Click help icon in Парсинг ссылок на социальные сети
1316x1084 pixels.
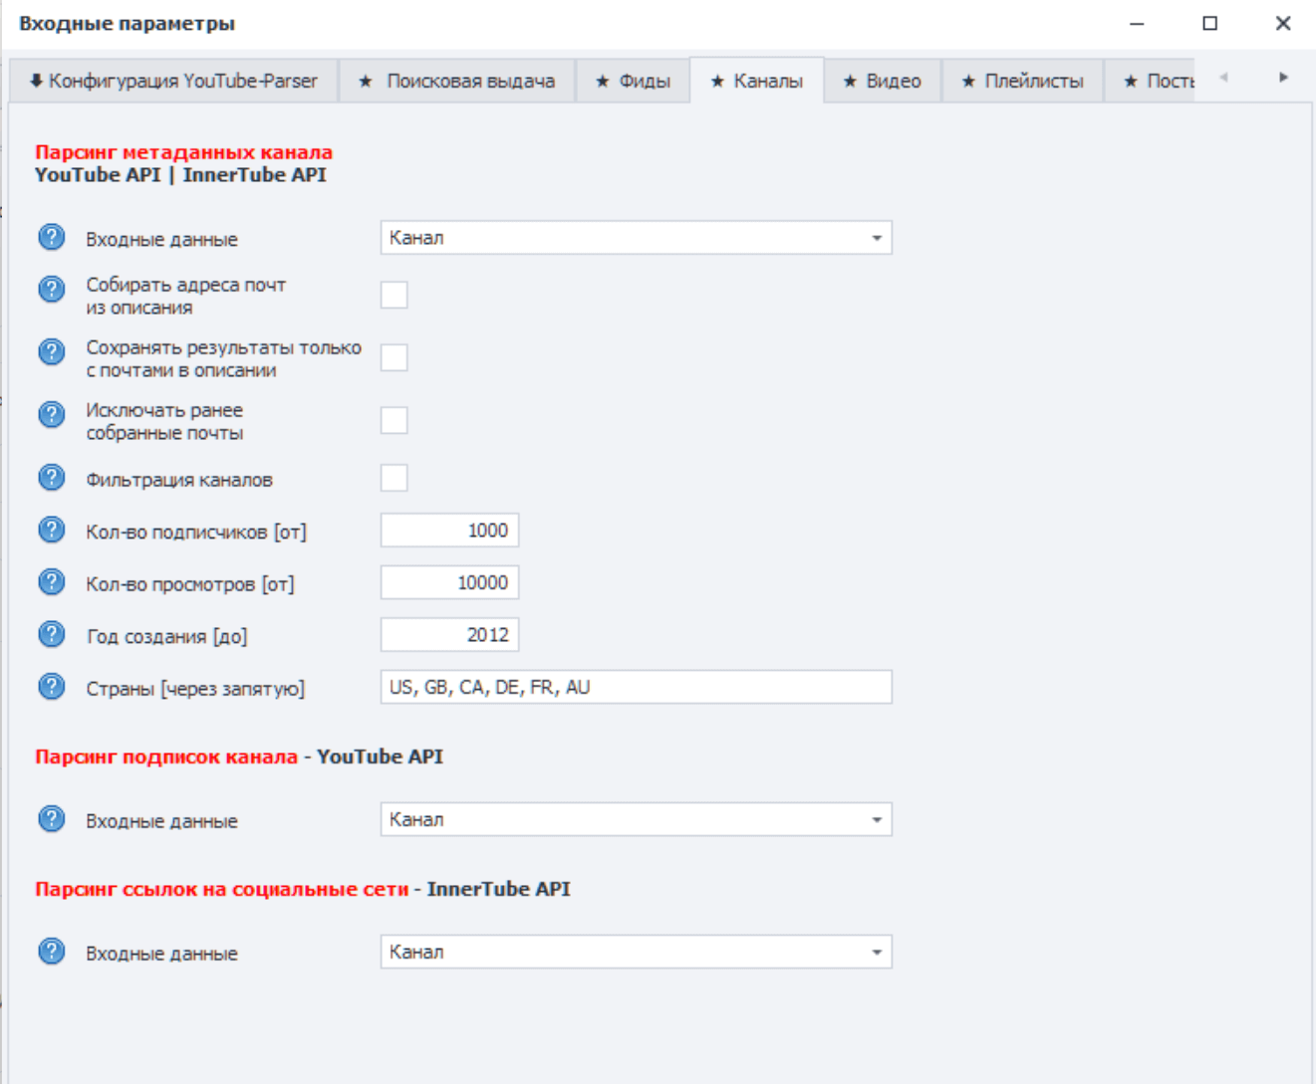[x=52, y=951]
